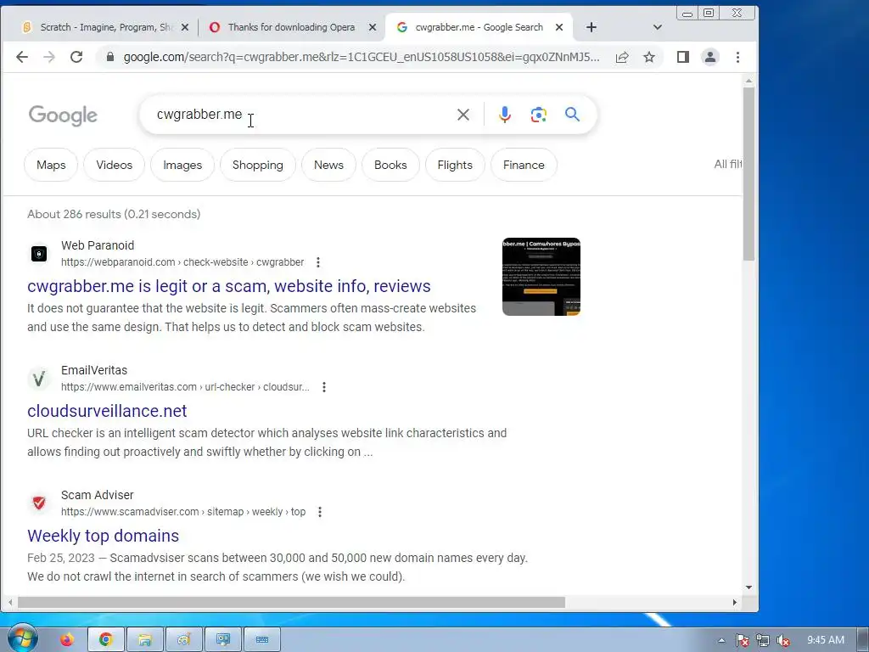Click the vertical scrollbar up arrow
The width and height of the screenshot is (869, 652).
(x=748, y=81)
